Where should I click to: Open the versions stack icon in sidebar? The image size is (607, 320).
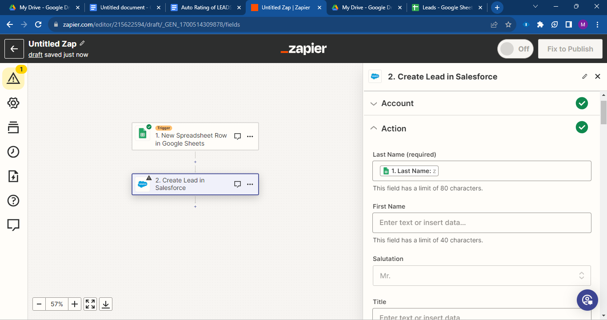pyautogui.click(x=13, y=127)
